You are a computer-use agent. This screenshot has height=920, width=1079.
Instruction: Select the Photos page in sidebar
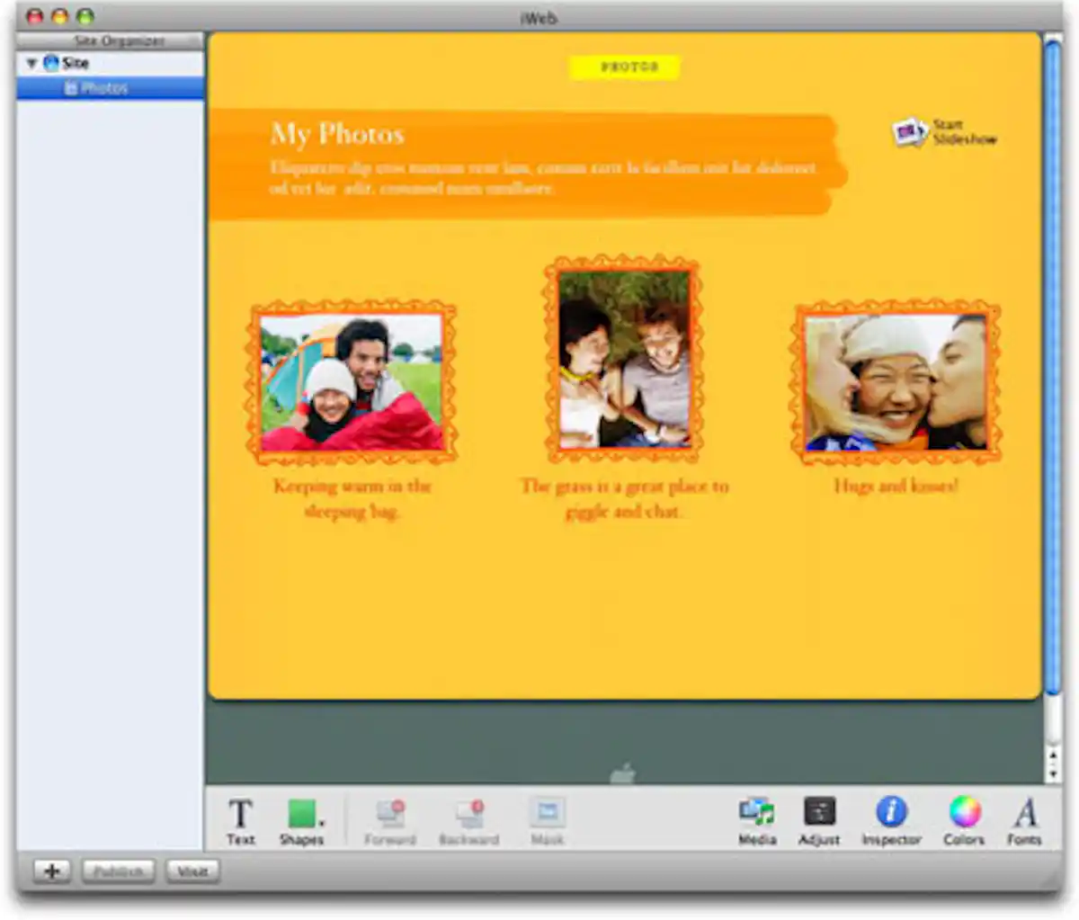(103, 88)
